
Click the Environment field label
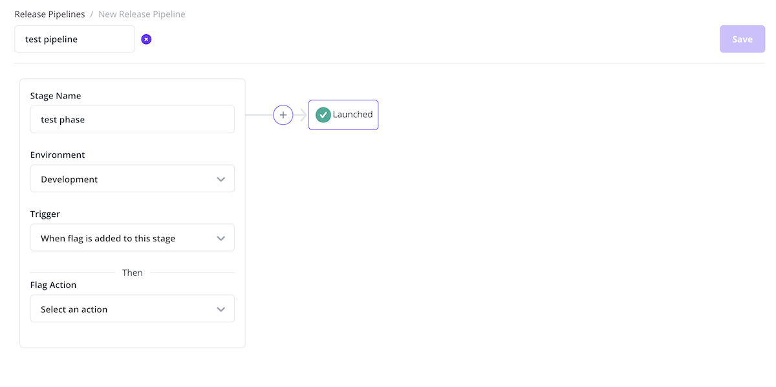click(x=58, y=155)
